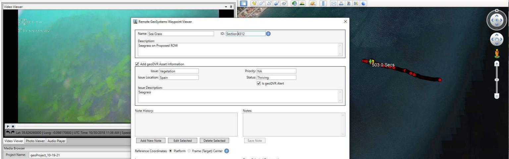Screen dimensions: 509x159
Task: Switch to the Photo Viewer tab
Action: coord(35,141)
